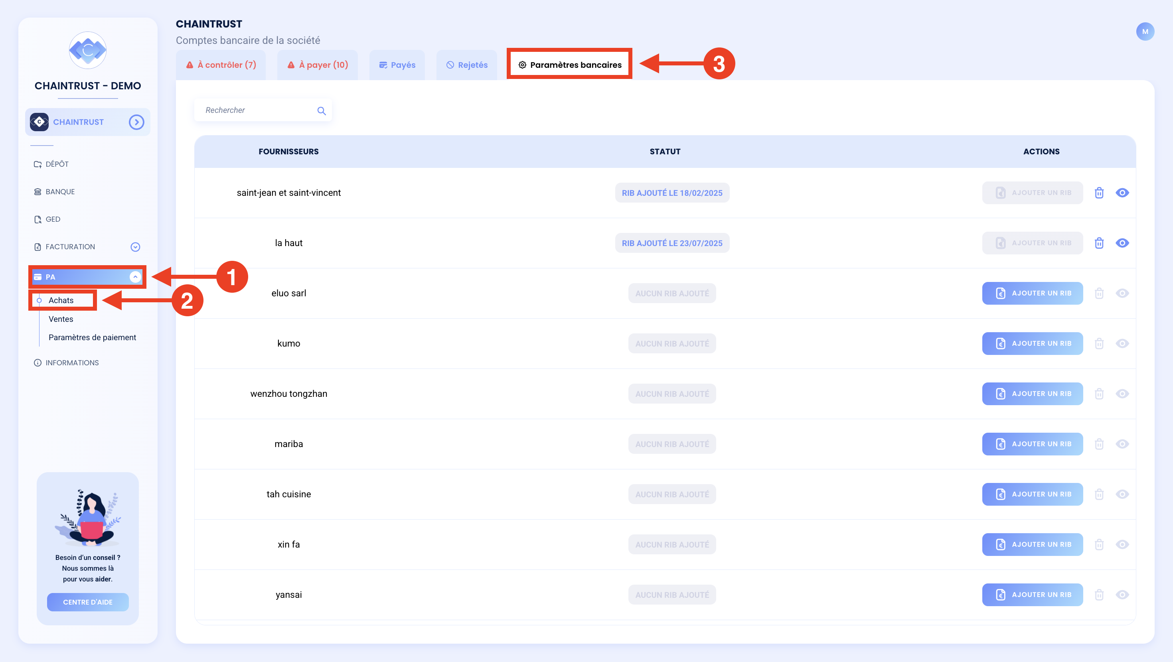Click the Statut column header

click(x=665, y=152)
